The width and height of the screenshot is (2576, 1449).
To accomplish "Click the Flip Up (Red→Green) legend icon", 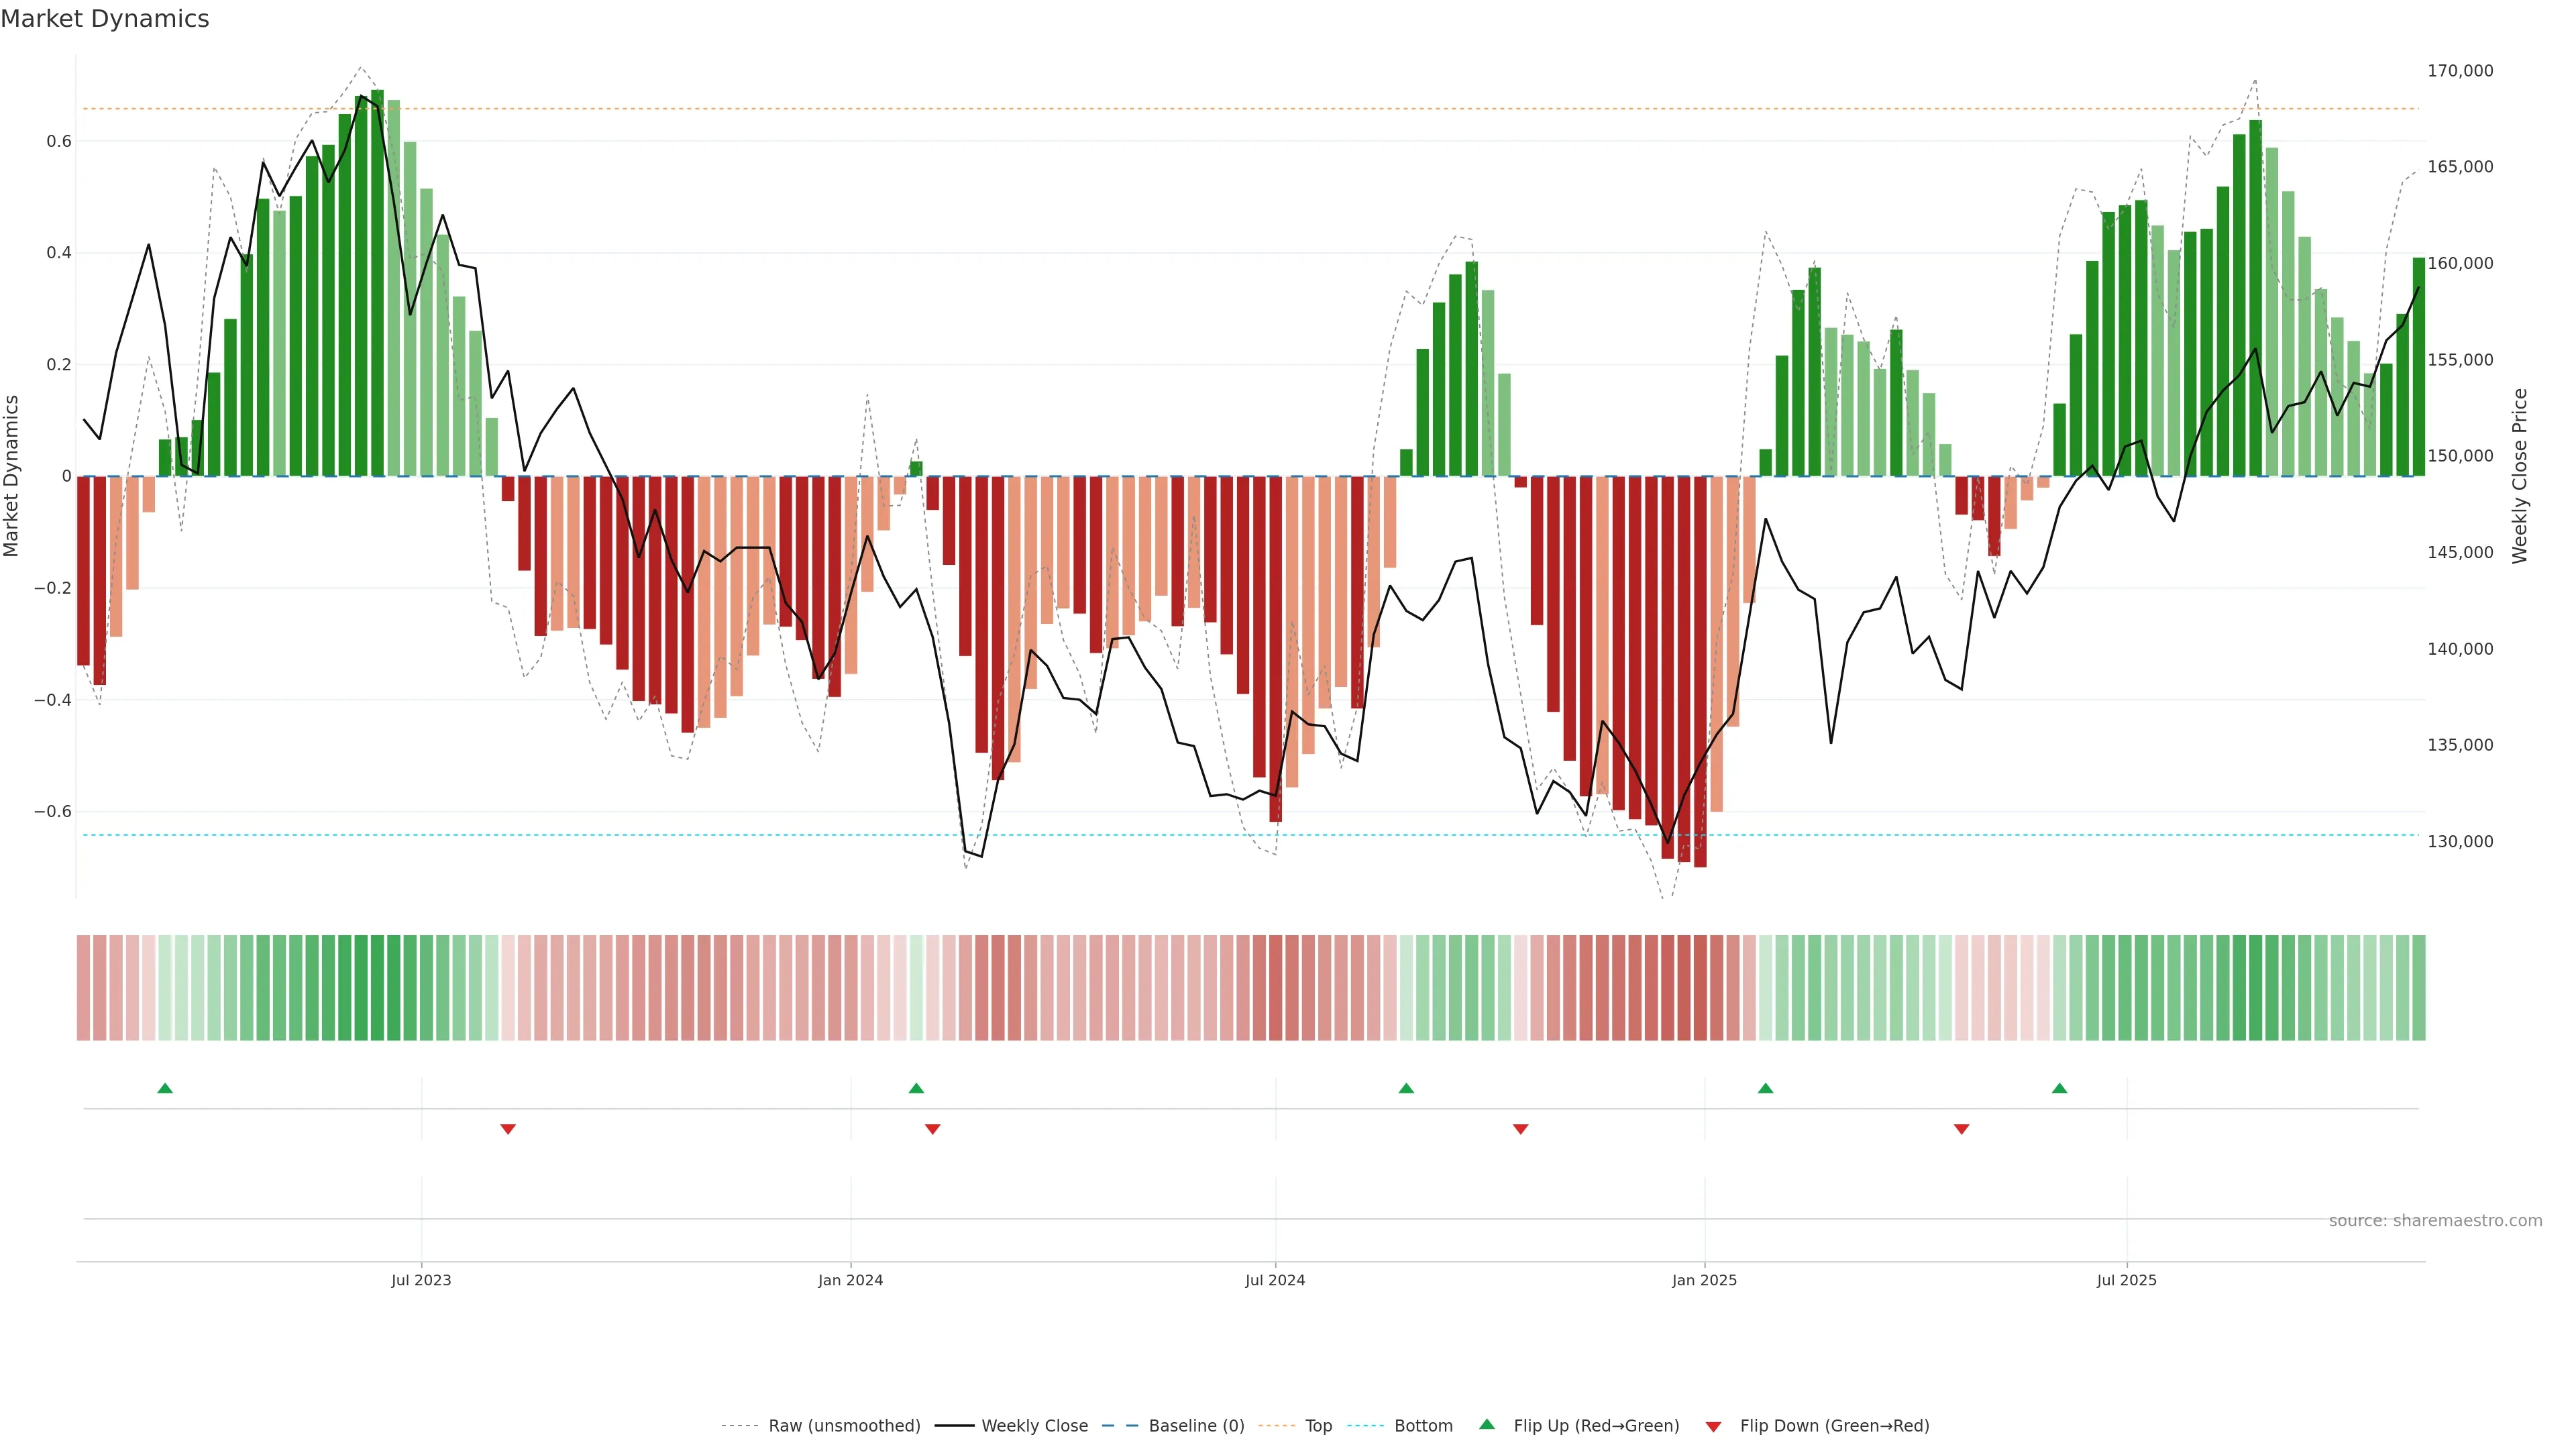I will point(1487,1425).
